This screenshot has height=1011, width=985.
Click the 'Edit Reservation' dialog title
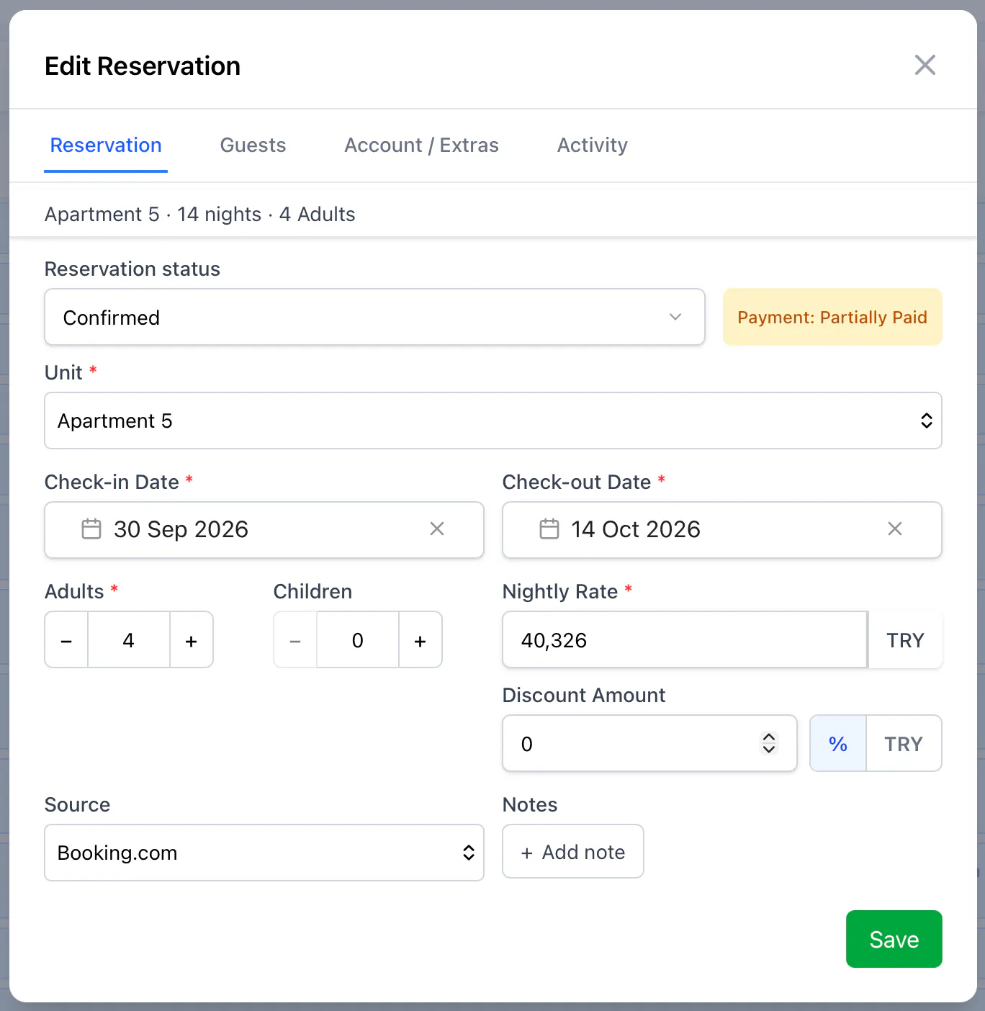pos(143,66)
